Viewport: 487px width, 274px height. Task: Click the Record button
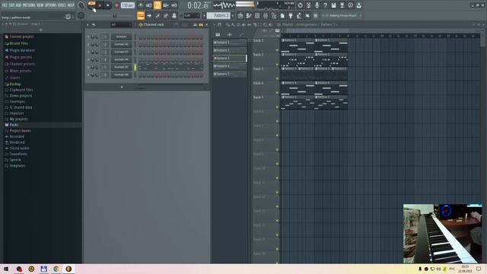tap(116, 5)
